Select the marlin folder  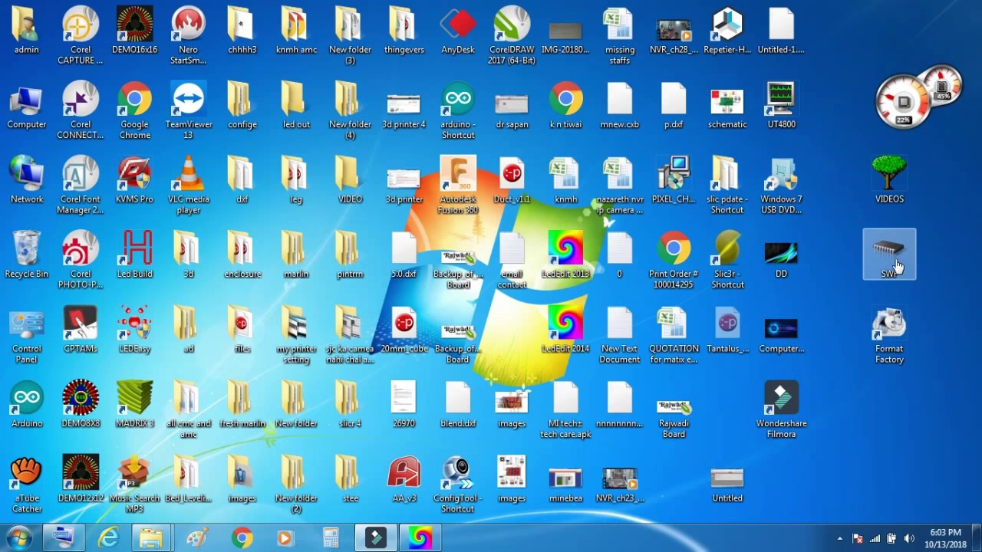click(296, 256)
